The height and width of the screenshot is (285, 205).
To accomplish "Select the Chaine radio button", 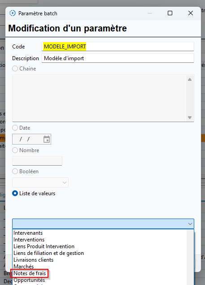I will click(x=15, y=69).
